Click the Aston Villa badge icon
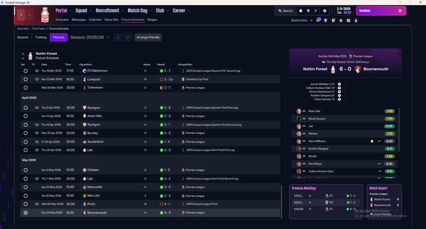Viewport: 426px width, 229px height. [85, 116]
